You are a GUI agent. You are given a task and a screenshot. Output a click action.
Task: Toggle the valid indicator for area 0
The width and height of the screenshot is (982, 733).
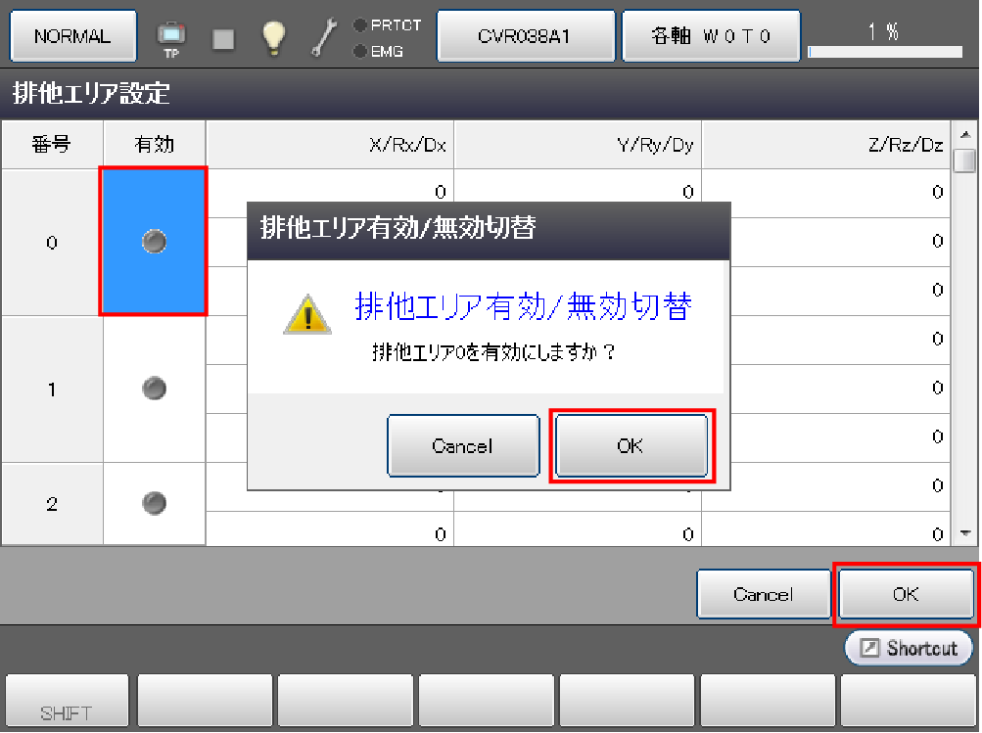[x=154, y=241]
